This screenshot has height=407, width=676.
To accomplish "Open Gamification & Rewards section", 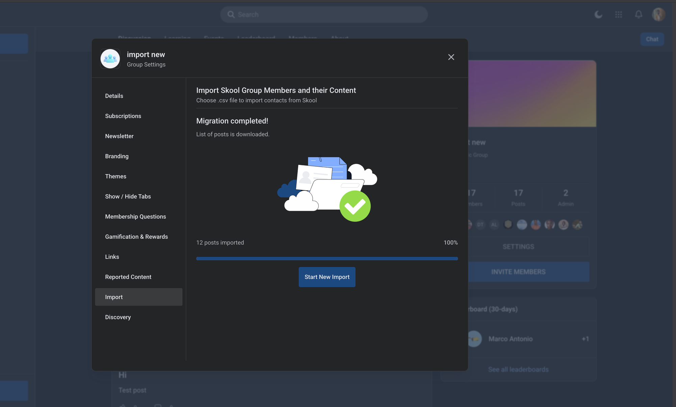I will pos(136,237).
